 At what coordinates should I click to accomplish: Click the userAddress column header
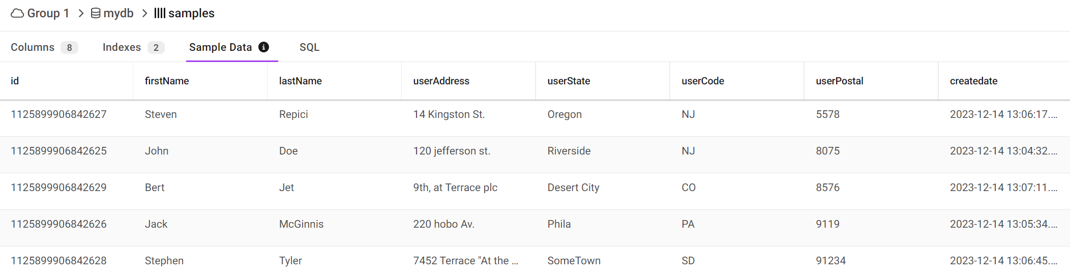441,81
